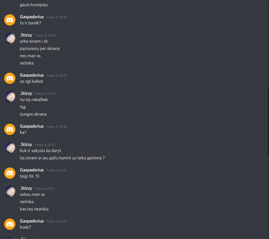The height and width of the screenshot is (239, 269).
Task: Click timestamp next to Gaspadorius above "taigi tik f3"
Action: (x=56, y=170)
